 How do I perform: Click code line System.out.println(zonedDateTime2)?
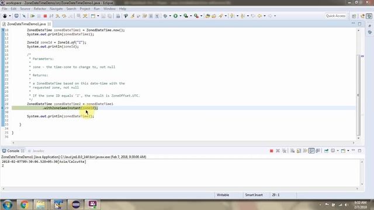(x=60, y=116)
